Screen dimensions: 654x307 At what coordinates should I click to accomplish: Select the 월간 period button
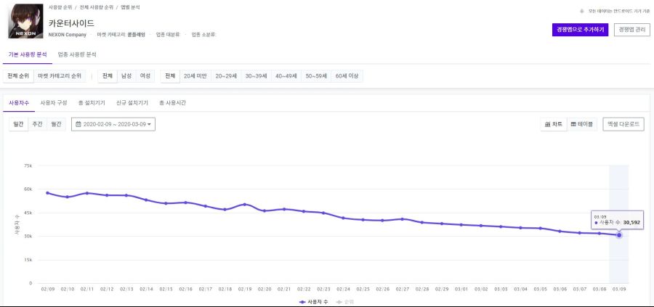pyautogui.click(x=56, y=124)
